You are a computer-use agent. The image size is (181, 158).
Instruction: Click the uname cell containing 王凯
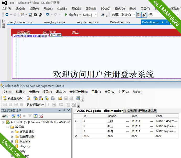coord(118,121)
